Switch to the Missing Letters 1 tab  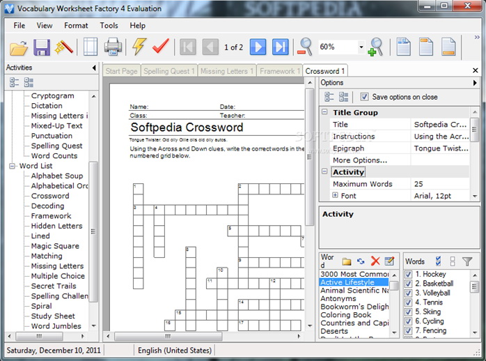(x=227, y=71)
